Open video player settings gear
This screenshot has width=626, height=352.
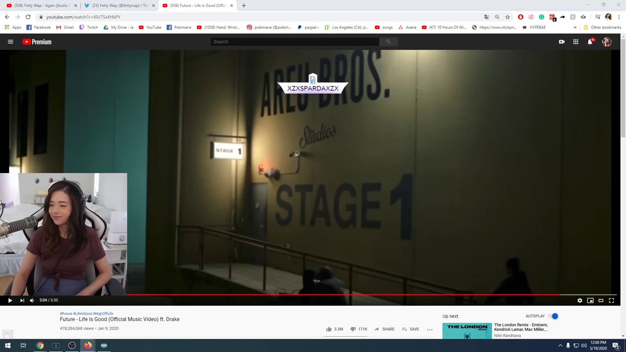(580, 300)
